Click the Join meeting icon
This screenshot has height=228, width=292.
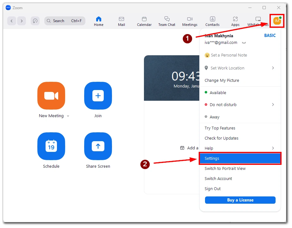(x=98, y=96)
